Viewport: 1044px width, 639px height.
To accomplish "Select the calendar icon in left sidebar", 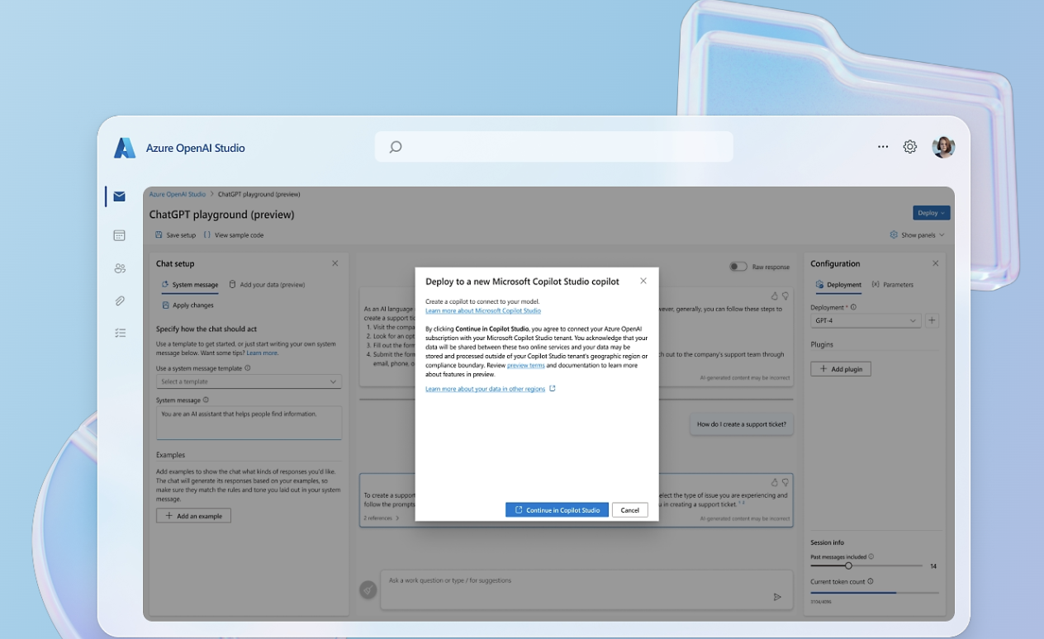I will (119, 235).
